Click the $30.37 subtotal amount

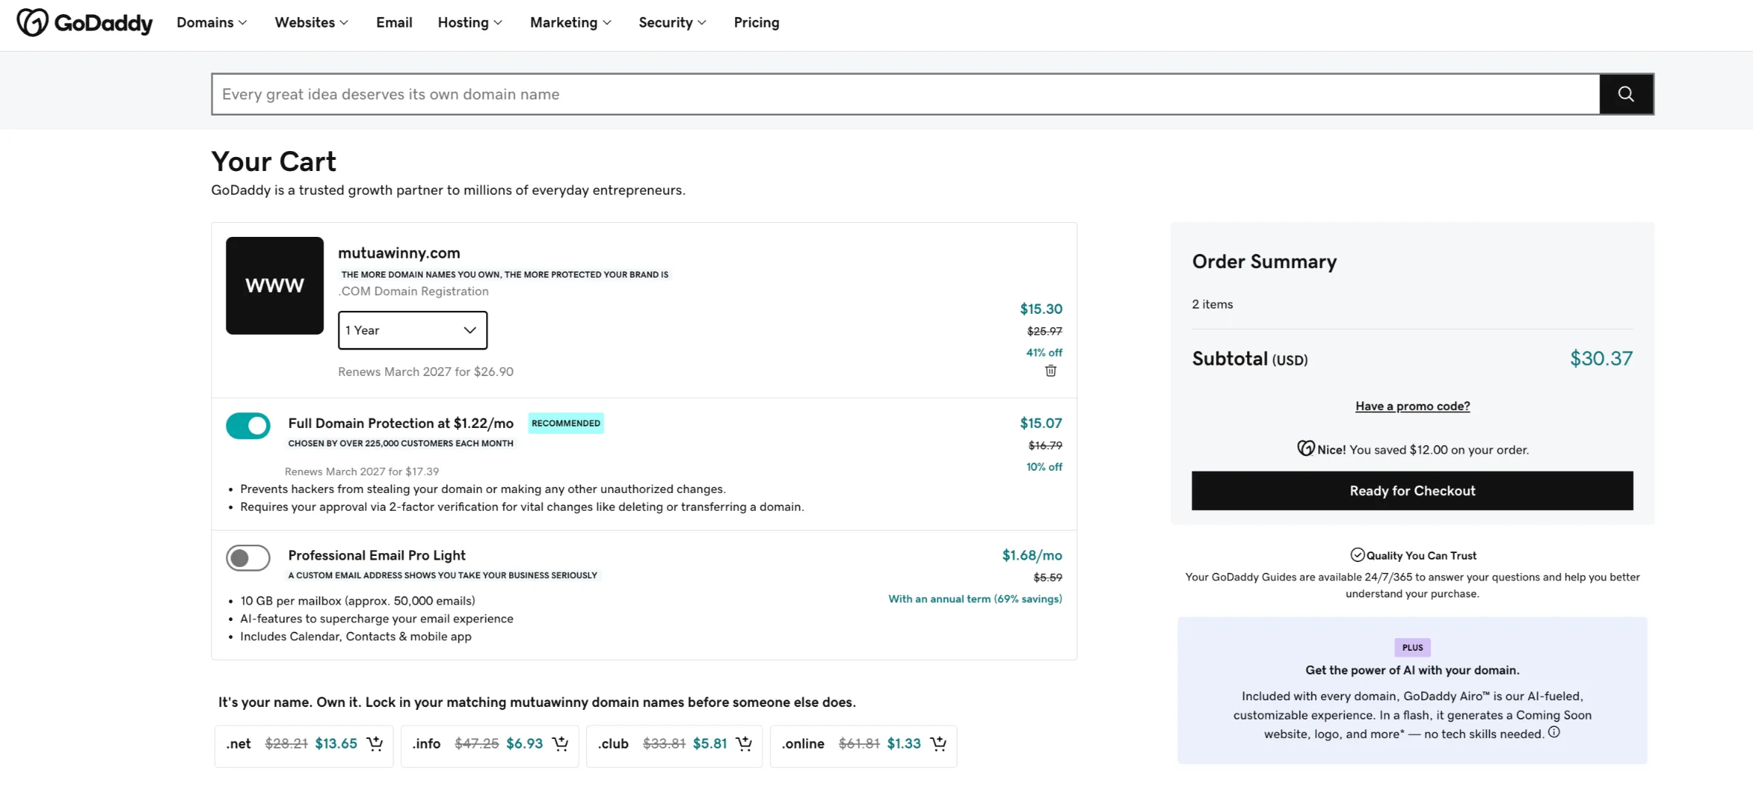[1601, 358]
